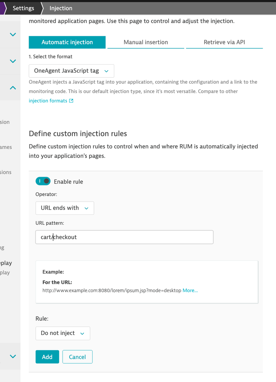The height and width of the screenshot is (382, 276).
Task: Expand the topmost collapsed sidebar section chevron
Action: coord(13,34)
